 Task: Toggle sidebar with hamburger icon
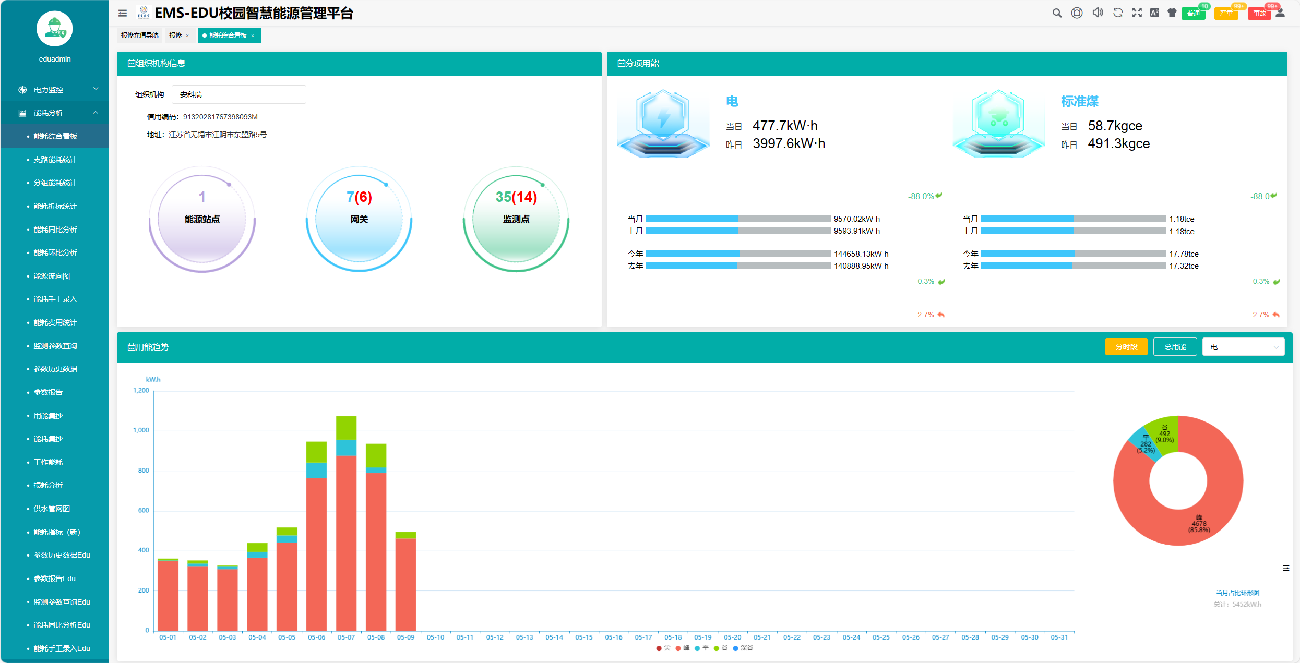click(x=123, y=13)
